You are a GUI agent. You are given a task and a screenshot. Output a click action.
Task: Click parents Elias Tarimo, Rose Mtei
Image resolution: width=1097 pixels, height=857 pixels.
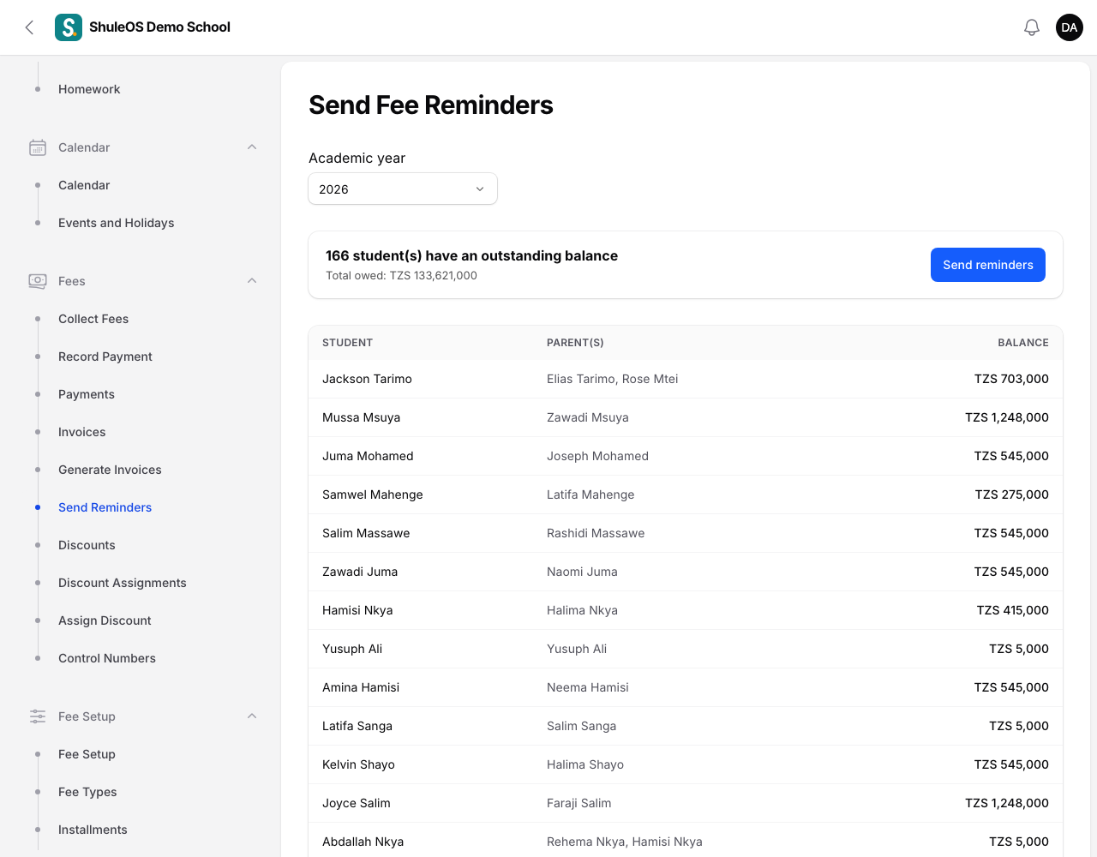pos(612,379)
